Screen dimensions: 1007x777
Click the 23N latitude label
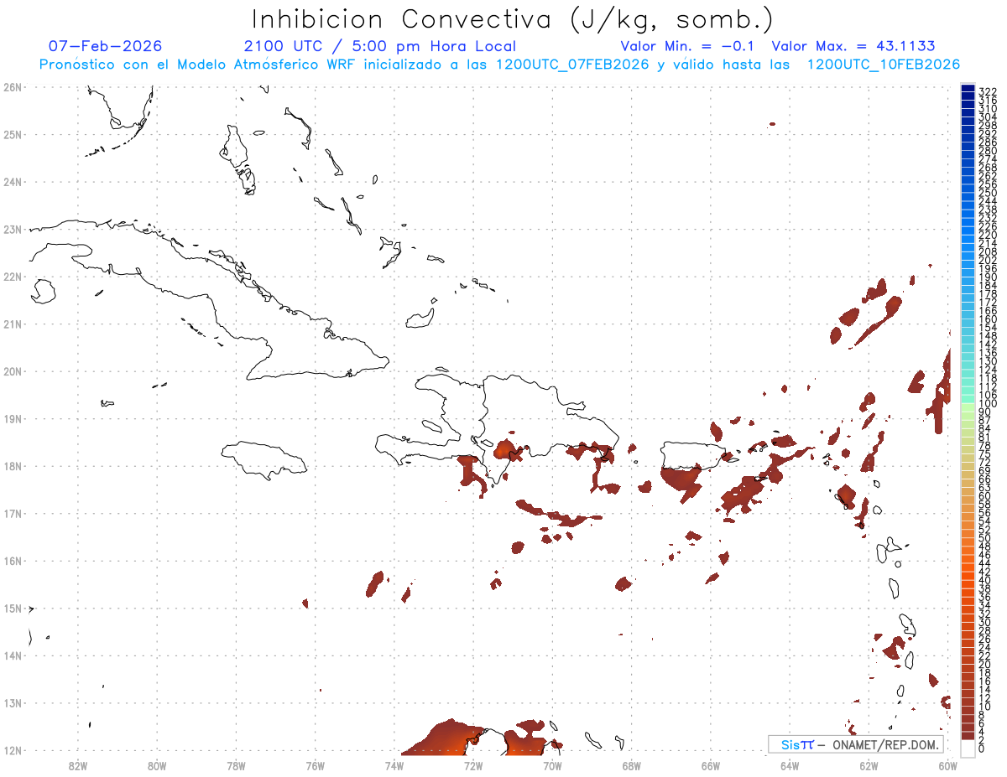12,229
